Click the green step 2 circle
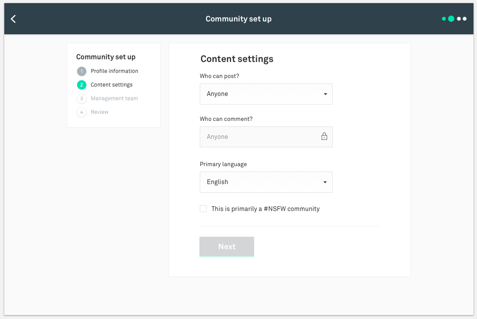Image resolution: width=477 pixels, height=319 pixels. (x=81, y=85)
